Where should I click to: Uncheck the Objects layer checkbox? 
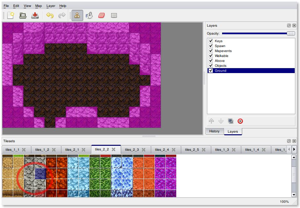211,66
